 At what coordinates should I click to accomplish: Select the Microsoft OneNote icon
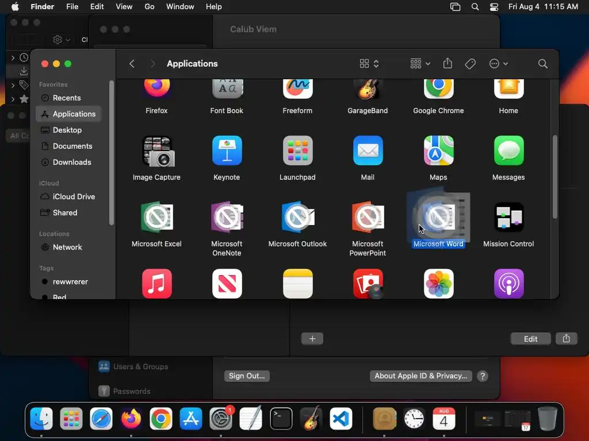(x=227, y=216)
